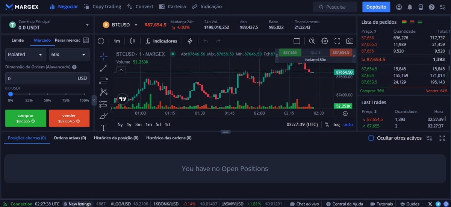Open the candlestick chart style selector
Screen dimensions: 451x207
(x=132, y=41)
